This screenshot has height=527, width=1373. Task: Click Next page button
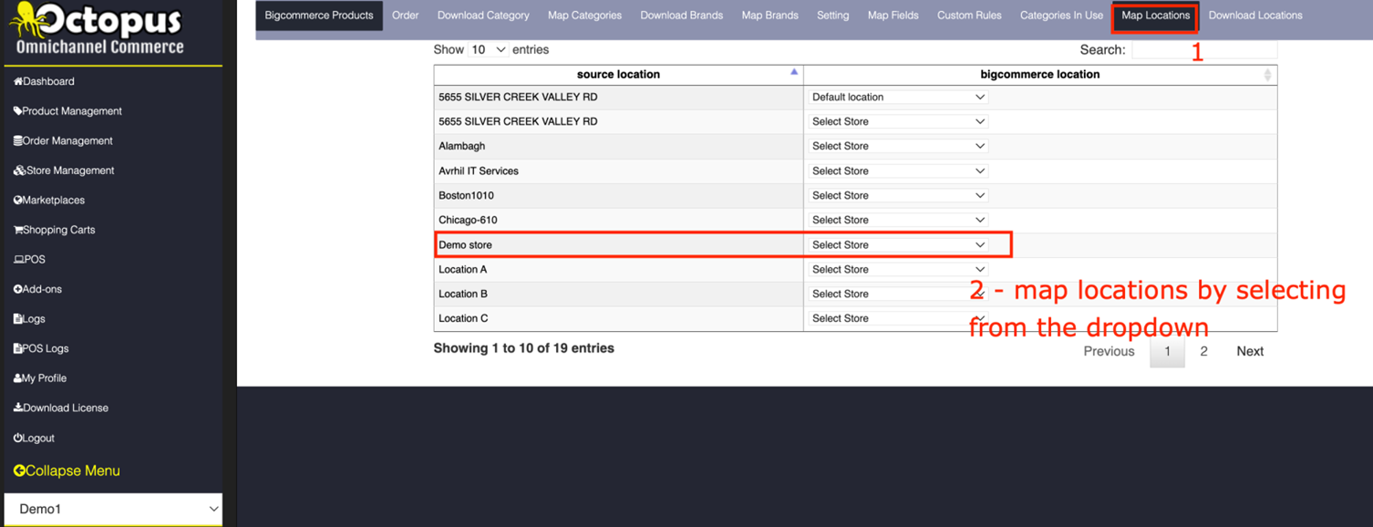(1250, 351)
